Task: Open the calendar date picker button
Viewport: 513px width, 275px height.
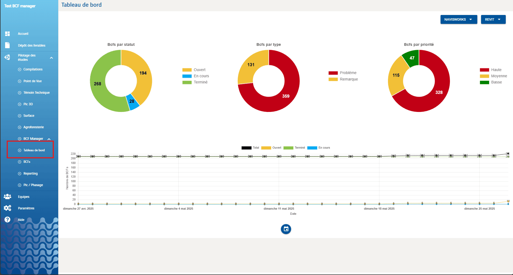Action: (286, 229)
